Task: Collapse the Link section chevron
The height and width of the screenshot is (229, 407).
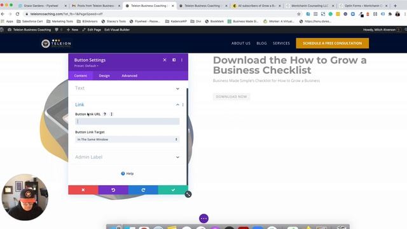Action: [177, 104]
